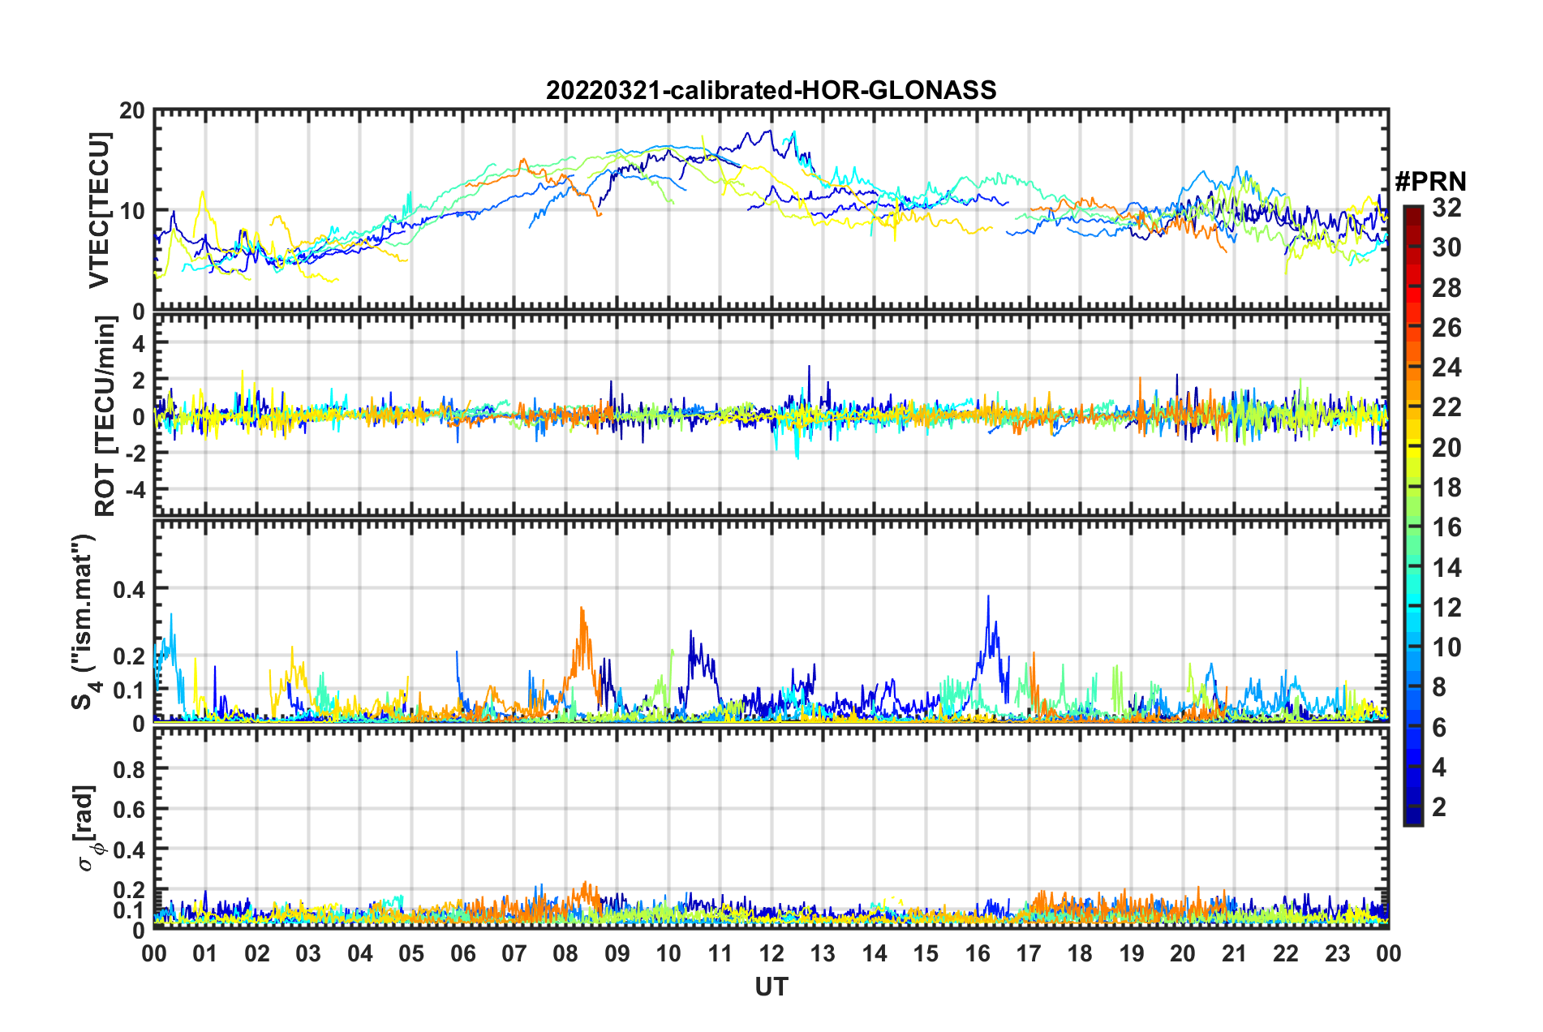Select the S4 ("ism.mat") axis label
Image resolution: width=1543 pixels, height=1032 pixels.
[x=85, y=621]
